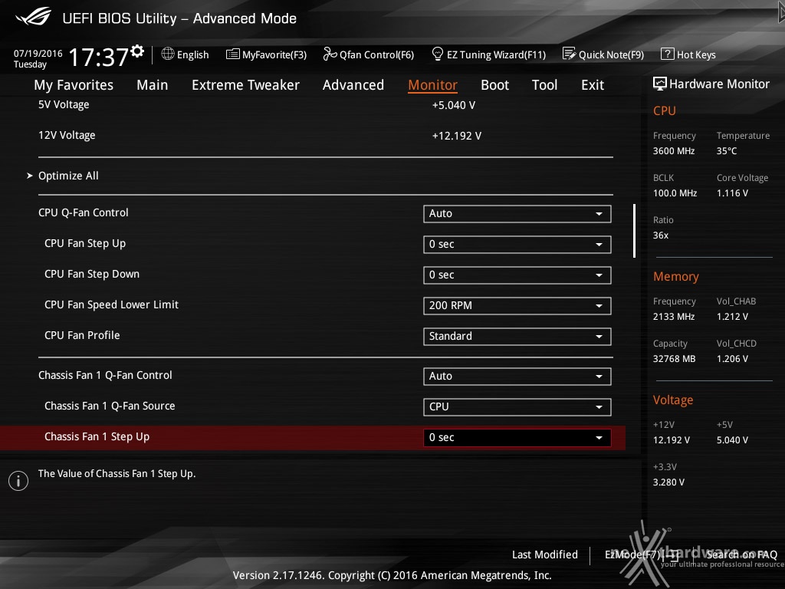785x589 pixels.
Task: Click the MyFavorite list icon
Action: [233, 54]
